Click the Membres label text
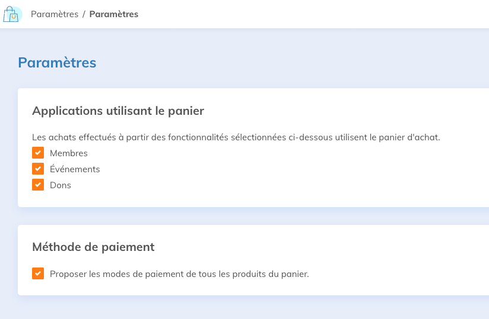489x319 pixels. [x=69, y=153]
